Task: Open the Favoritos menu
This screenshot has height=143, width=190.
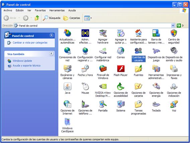Action: click(40, 10)
